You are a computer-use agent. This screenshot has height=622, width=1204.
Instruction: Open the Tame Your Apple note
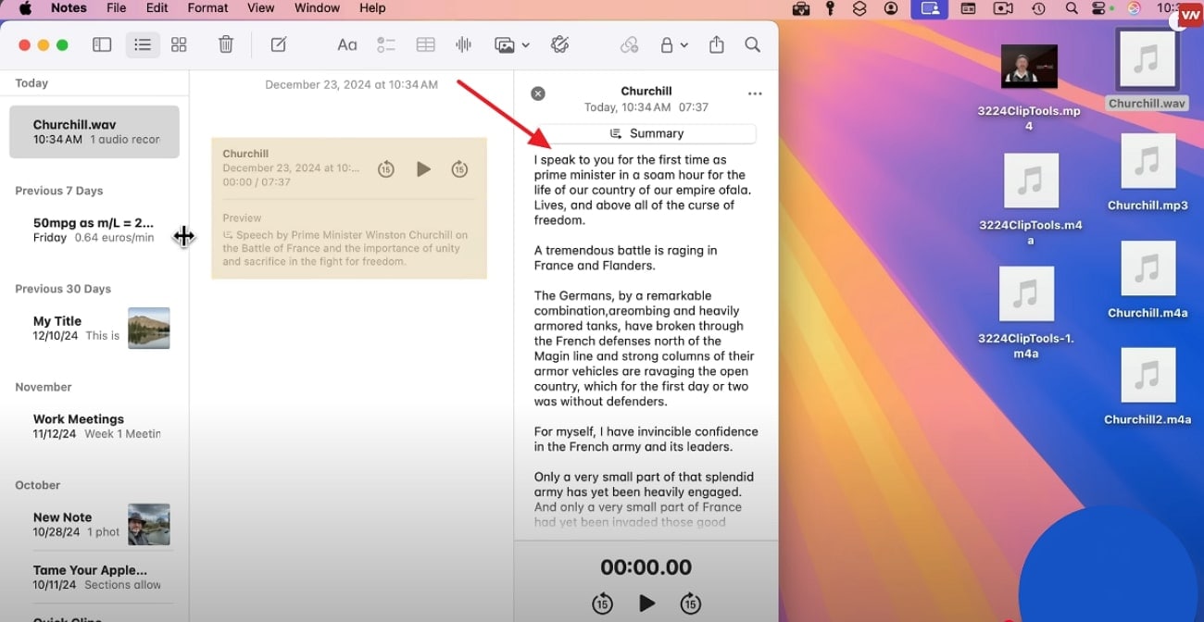[x=94, y=577]
